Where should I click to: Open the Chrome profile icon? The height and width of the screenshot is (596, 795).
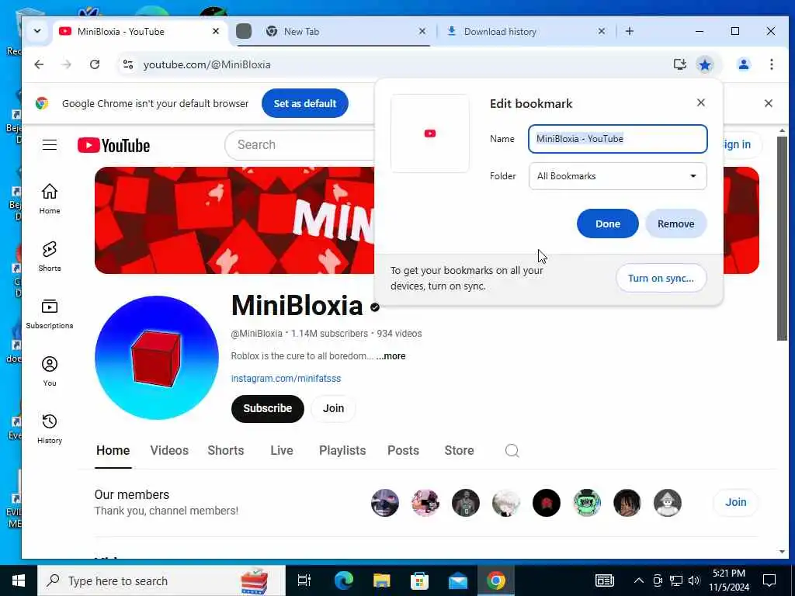(743, 64)
